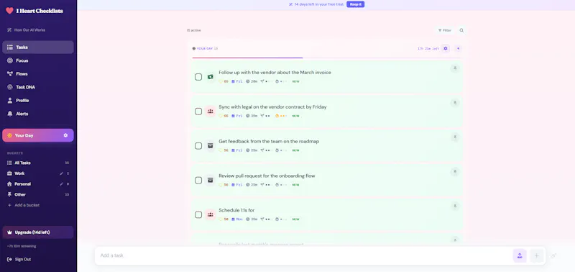
Task: Click the gear icon on the sidebar Your Day button
Action: pos(65,135)
